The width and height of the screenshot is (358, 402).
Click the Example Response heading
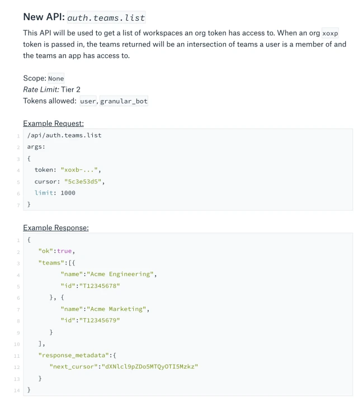pos(56,228)
